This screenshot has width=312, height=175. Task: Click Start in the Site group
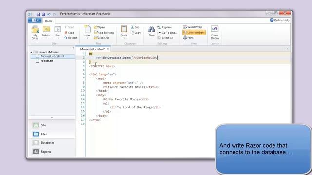tap(69, 27)
